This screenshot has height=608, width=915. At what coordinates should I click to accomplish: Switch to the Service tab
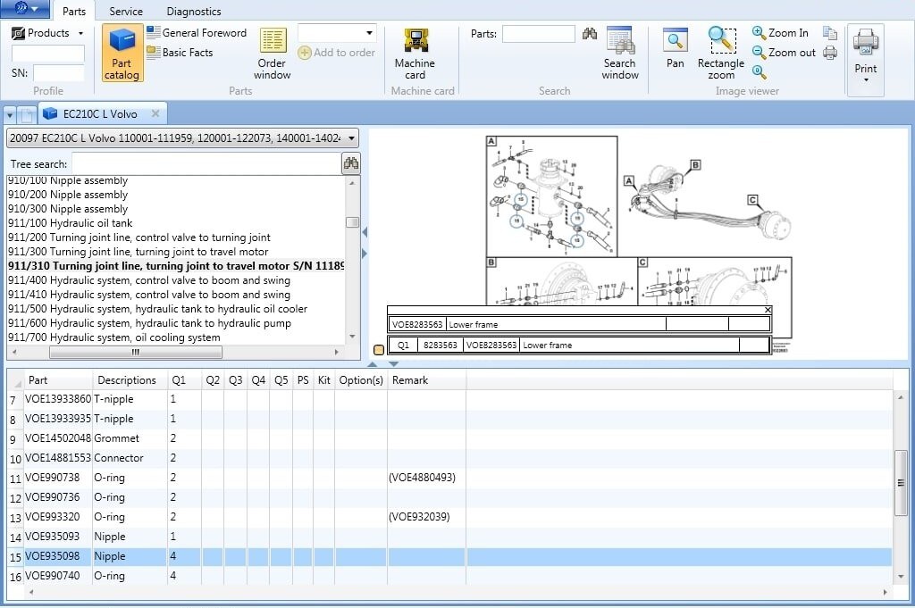pyautogui.click(x=126, y=11)
